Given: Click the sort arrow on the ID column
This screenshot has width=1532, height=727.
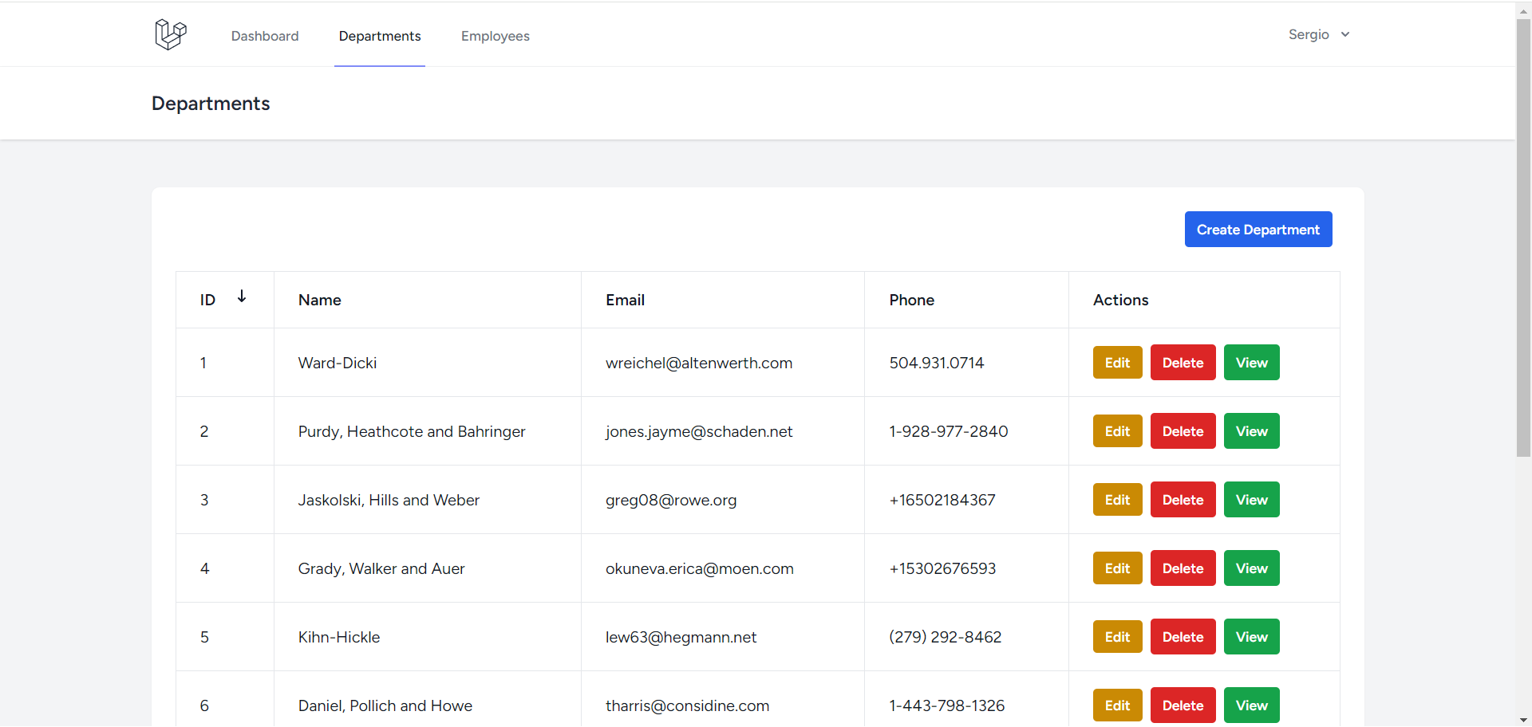Looking at the screenshot, I should 242,296.
